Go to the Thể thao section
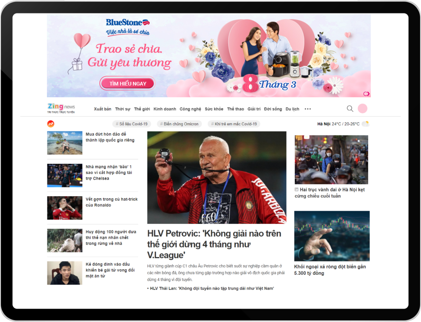 [x=235, y=109]
